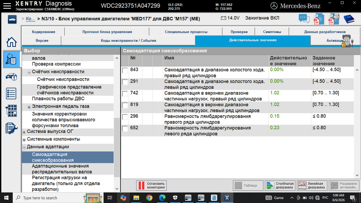361x203 pixels.
Task: Click the values table scroll down arrow
Action: (x=357, y=175)
